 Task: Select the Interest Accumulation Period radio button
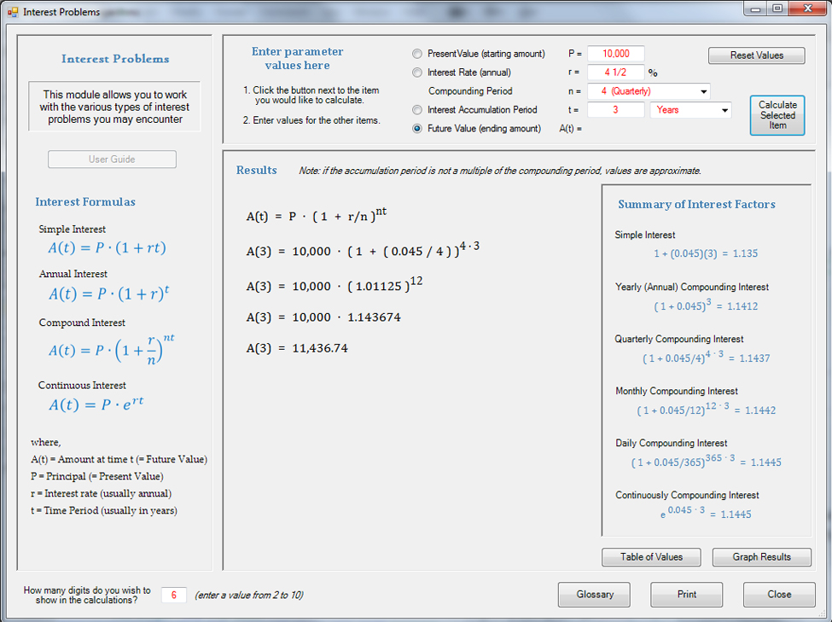point(417,110)
